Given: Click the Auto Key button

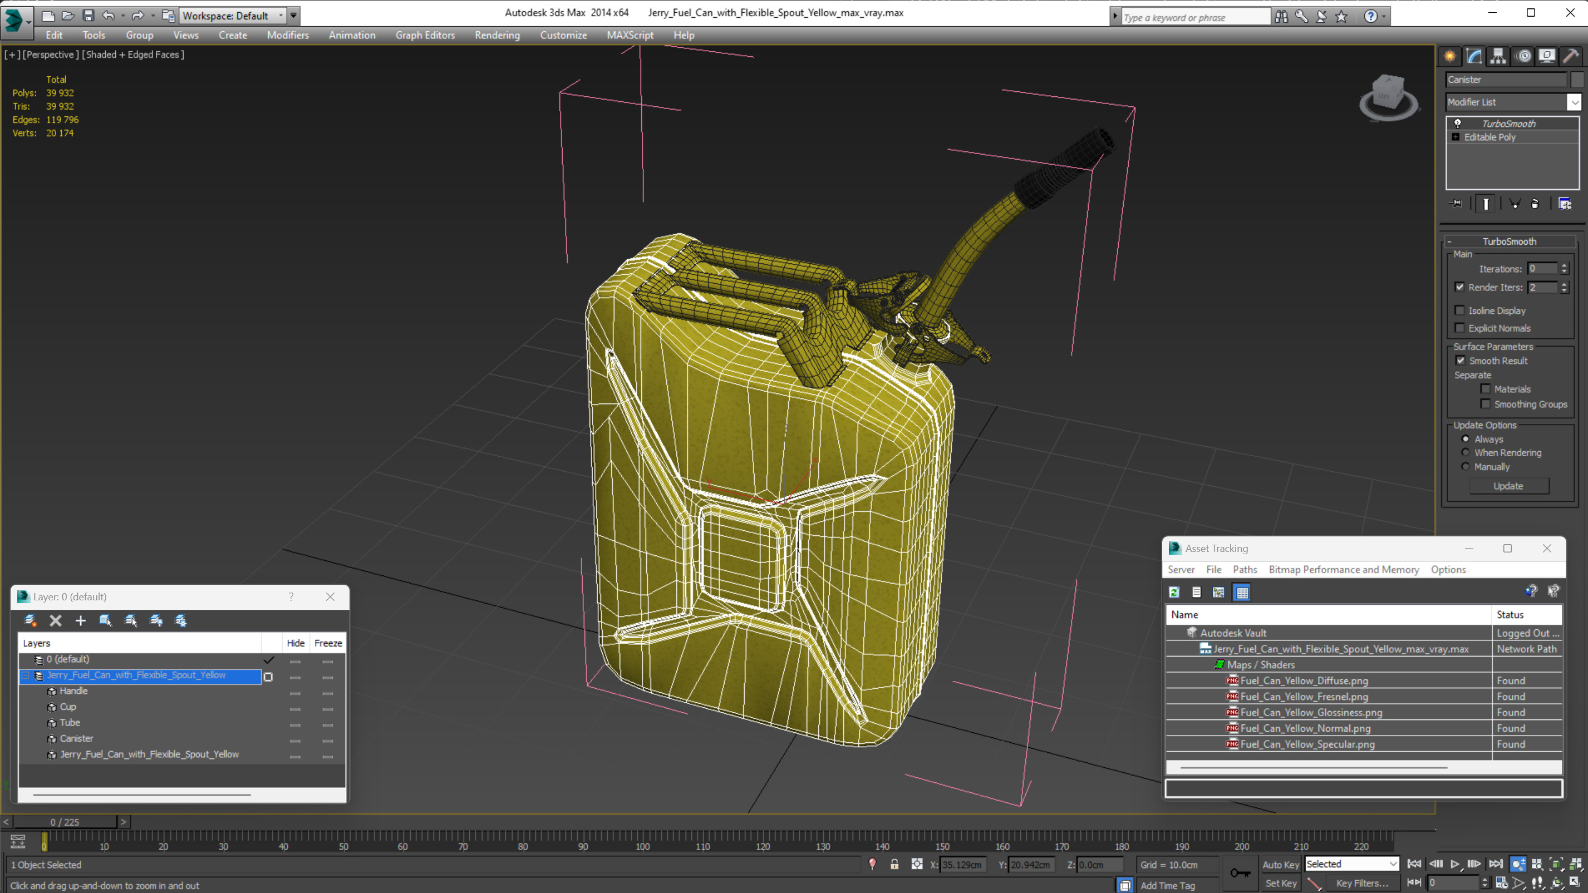Looking at the screenshot, I should (x=1280, y=864).
